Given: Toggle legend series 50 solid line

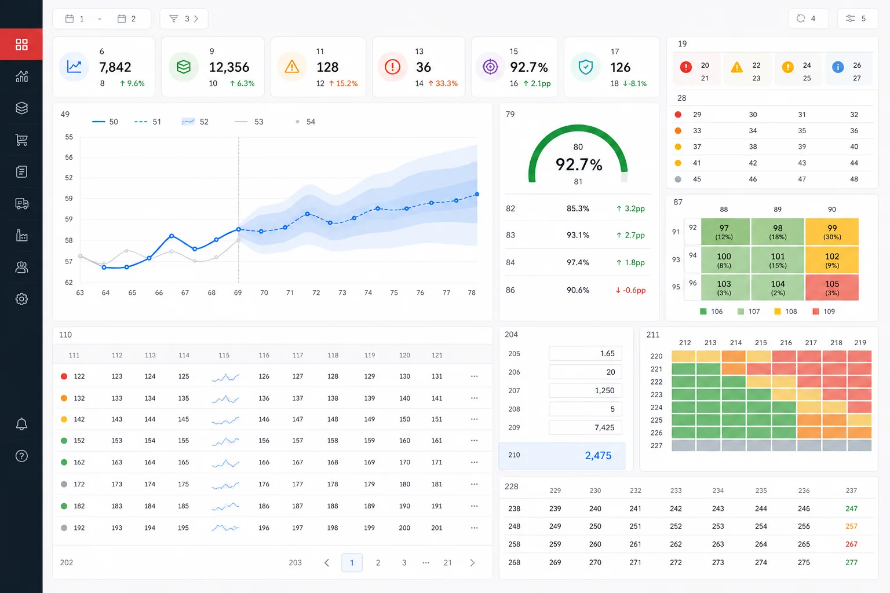Looking at the screenshot, I should click(x=105, y=122).
